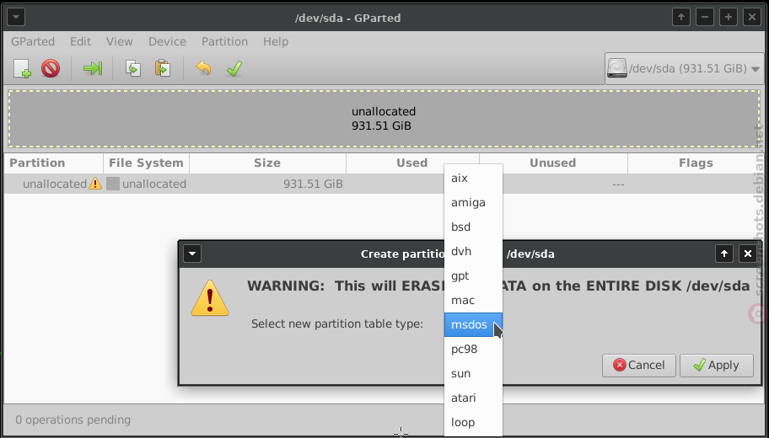Screen dimensions: 769x438
Task: Click the New partition toolbar icon
Action: [22, 68]
